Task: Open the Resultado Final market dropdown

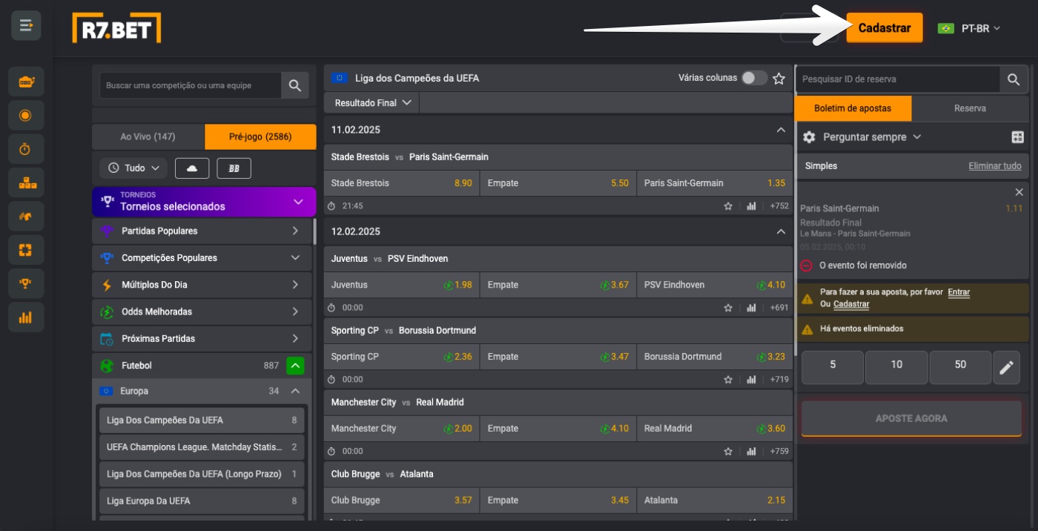Action: (372, 103)
